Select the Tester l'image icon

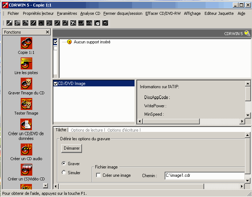point(26,104)
